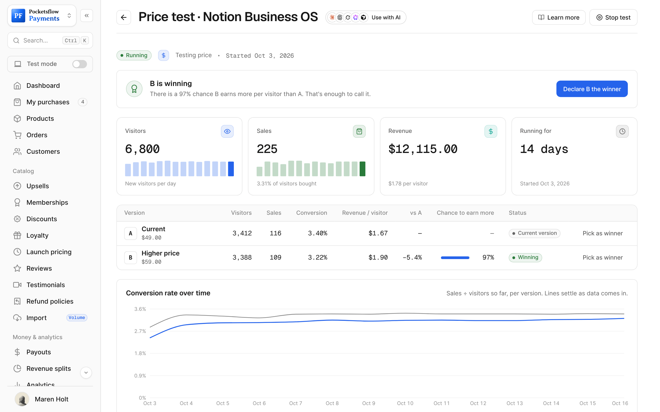The height and width of the screenshot is (412, 660).
Task: Open My purchases in the sidebar
Action: pos(50,102)
